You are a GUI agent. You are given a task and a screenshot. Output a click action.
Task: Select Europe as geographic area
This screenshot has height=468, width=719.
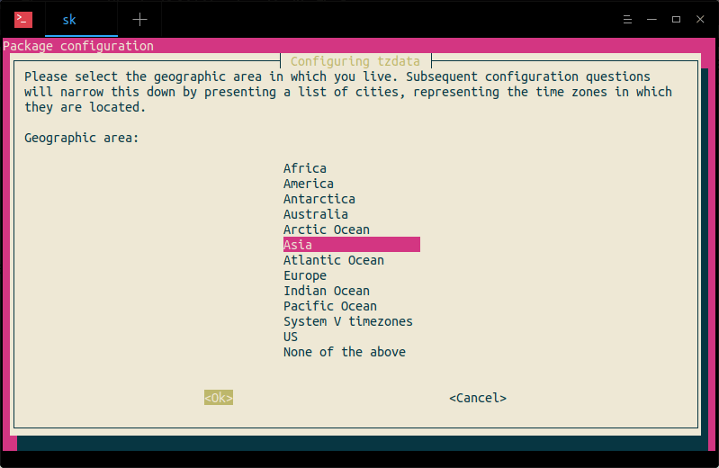(x=305, y=275)
